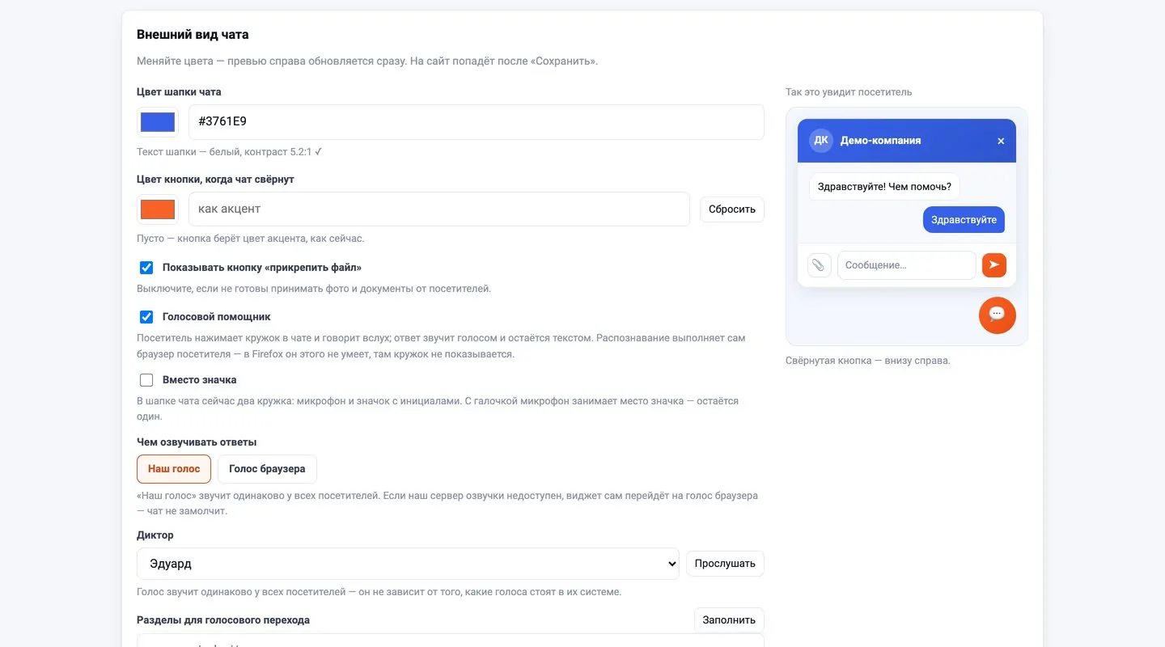Viewport: 1165px width, 647px height.
Task: Click «Разделы для голосового перехода» label
Action: [x=223, y=620]
